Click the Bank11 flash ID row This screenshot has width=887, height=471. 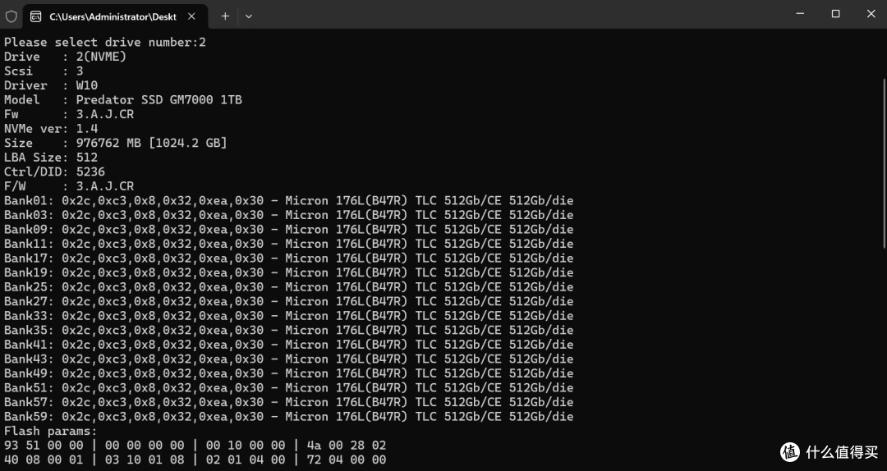[x=288, y=244]
